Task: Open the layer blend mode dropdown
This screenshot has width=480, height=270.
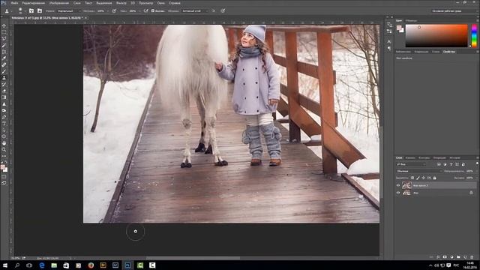Action: click(x=418, y=171)
